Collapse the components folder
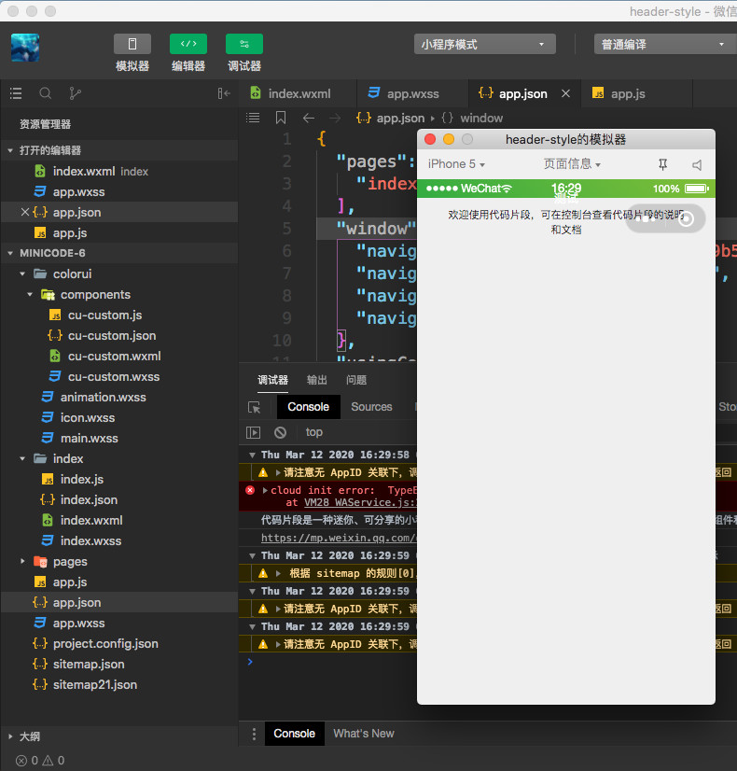This screenshot has height=771, width=737. [x=30, y=295]
